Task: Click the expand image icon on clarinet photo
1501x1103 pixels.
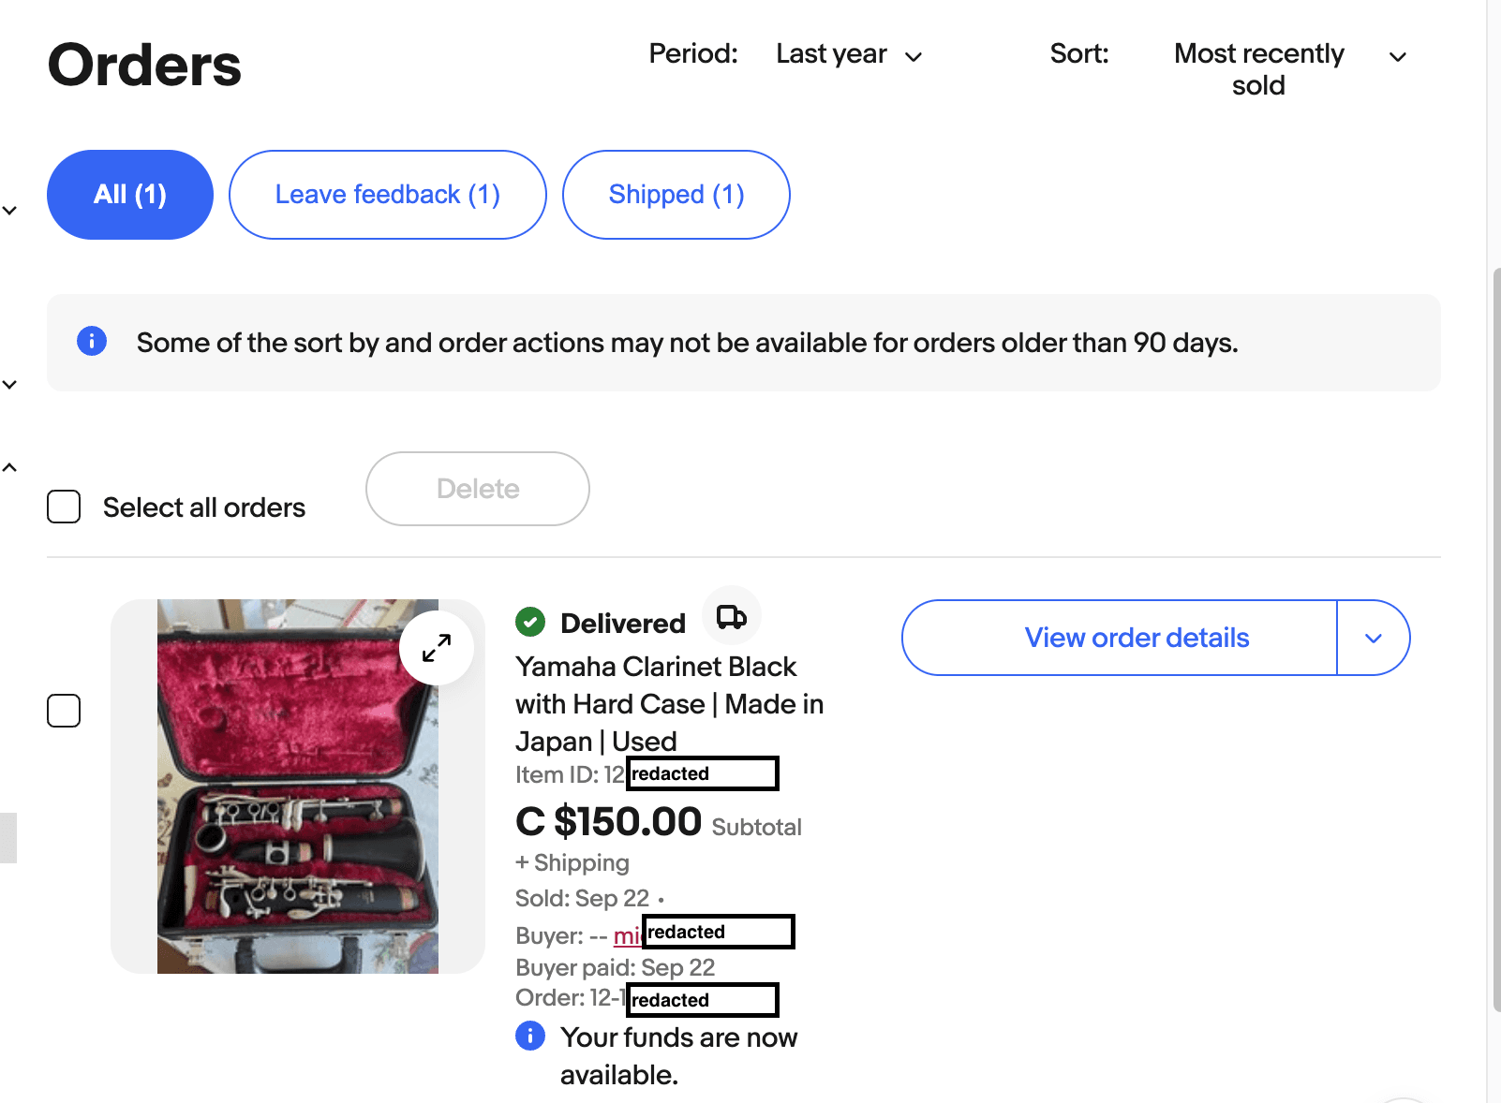Action: (437, 648)
